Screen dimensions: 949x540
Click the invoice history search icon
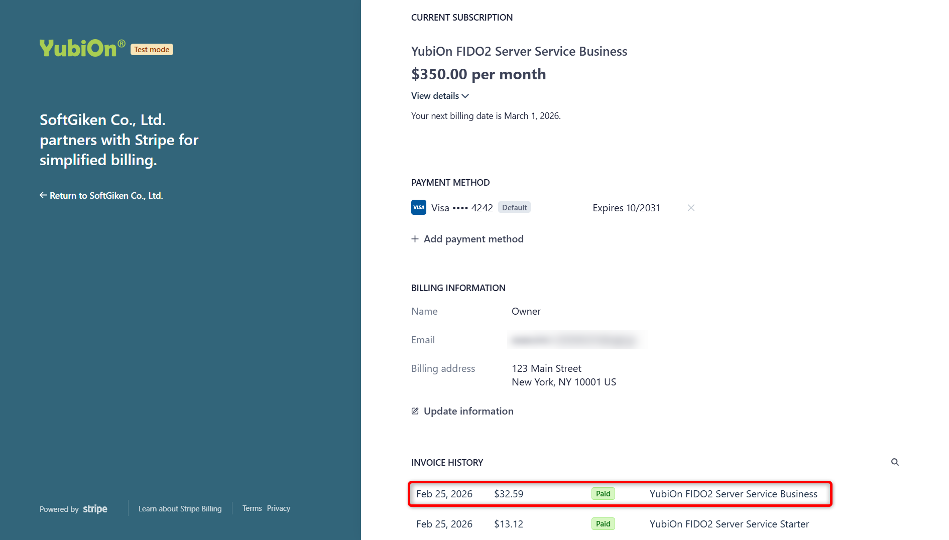(895, 462)
